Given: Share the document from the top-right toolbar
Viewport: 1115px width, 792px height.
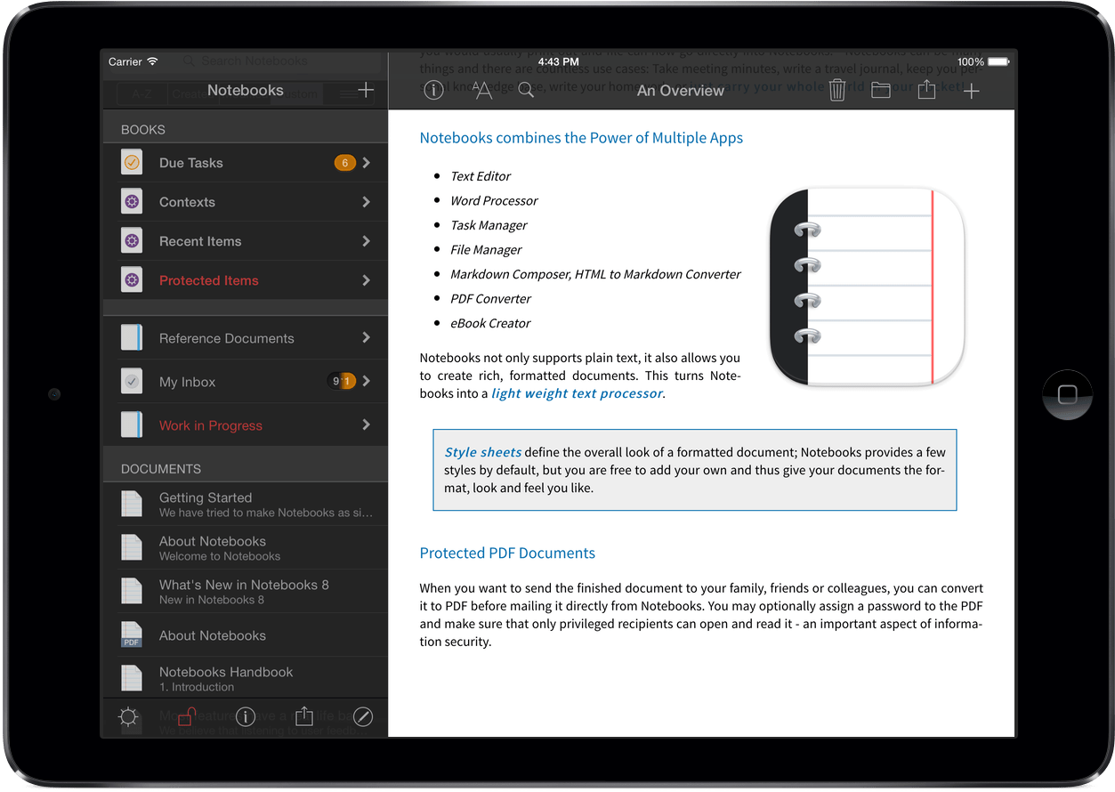Looking at the screenshot, I should click(926, 91).
